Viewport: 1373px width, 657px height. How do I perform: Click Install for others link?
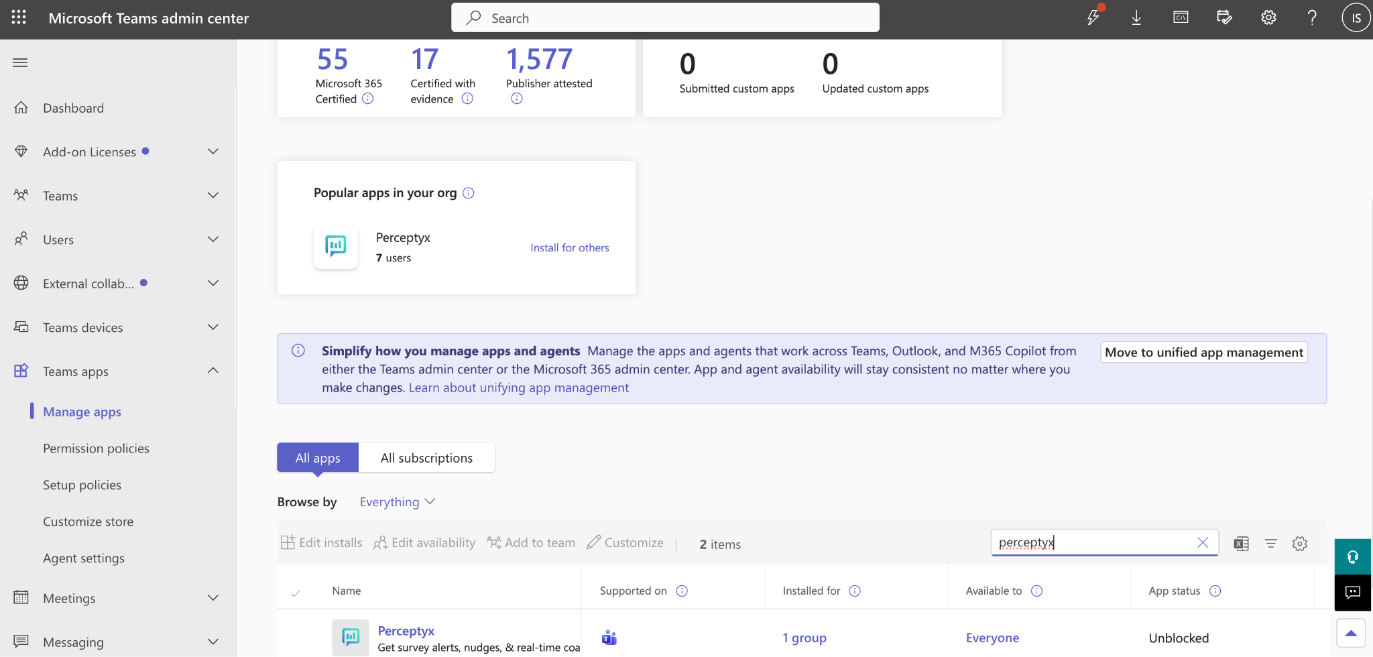coord(570,247)
